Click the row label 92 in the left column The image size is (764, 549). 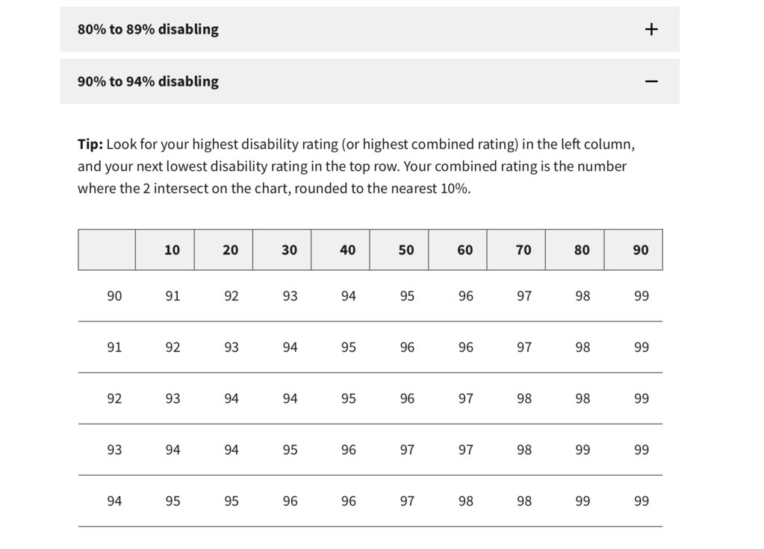[x=114, y=398]
